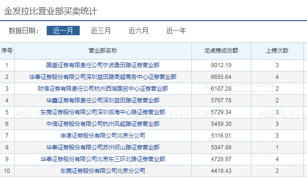Click the amount 5047.89
The image size is (307, 186).
(x=221, y=147)
